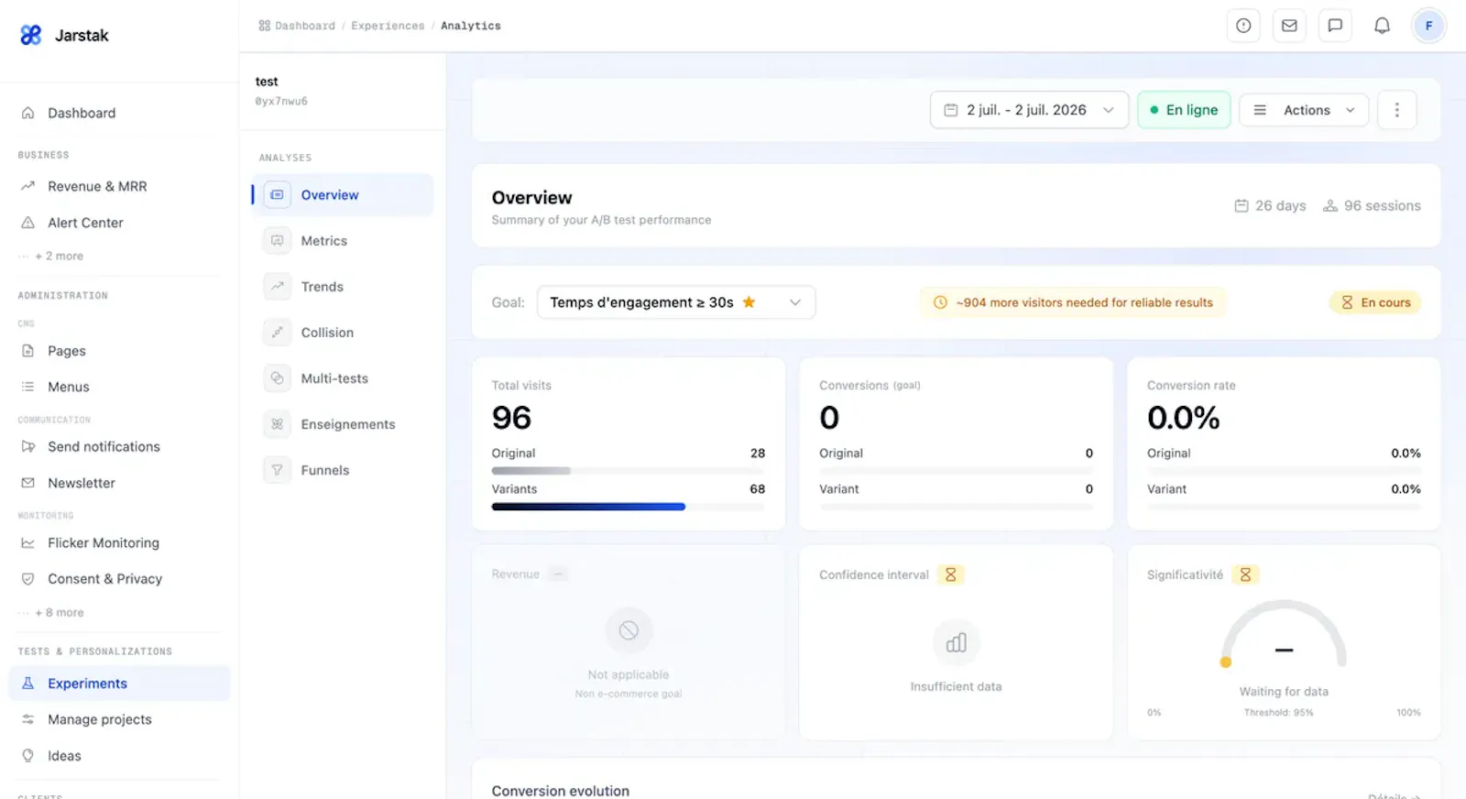This screenshot has height=799, width=1466.
Task: Open the date range picker 2 juil. 2026
Action: [1029, 110]
